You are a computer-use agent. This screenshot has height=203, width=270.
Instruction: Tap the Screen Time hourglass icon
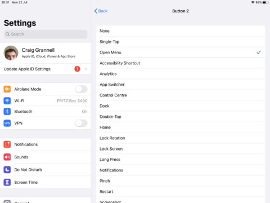(x=7, y=182)
